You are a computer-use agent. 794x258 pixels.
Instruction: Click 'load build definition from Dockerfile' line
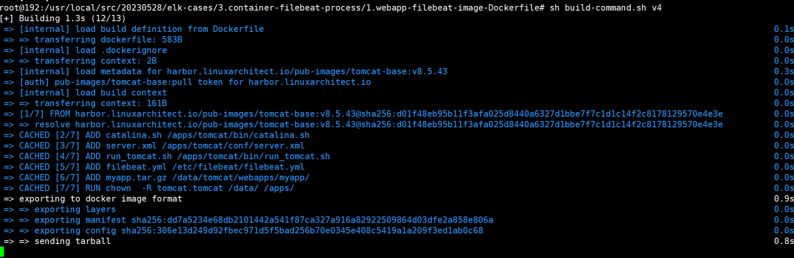[x=142, y=29]
